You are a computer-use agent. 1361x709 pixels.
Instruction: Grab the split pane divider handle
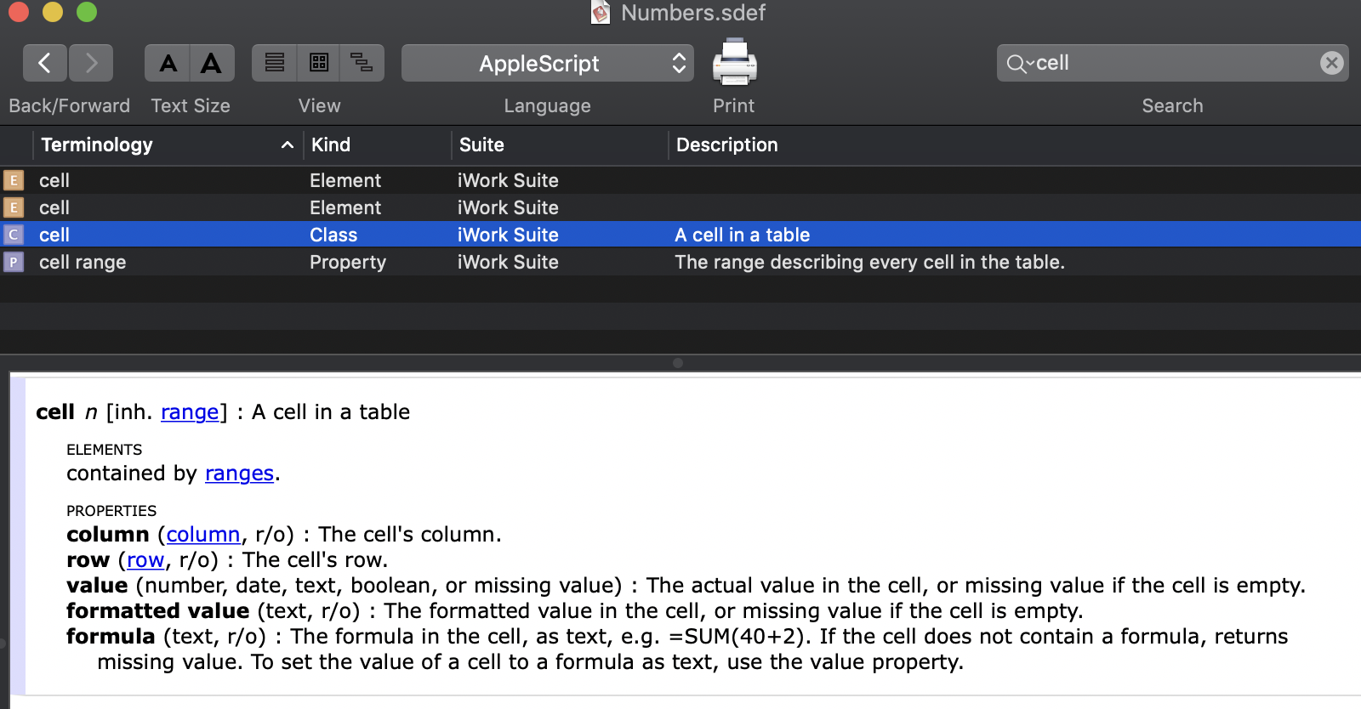[x=678, y=363]
